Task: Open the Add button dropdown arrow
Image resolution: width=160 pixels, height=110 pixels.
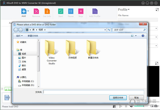Action: [28, 11]
